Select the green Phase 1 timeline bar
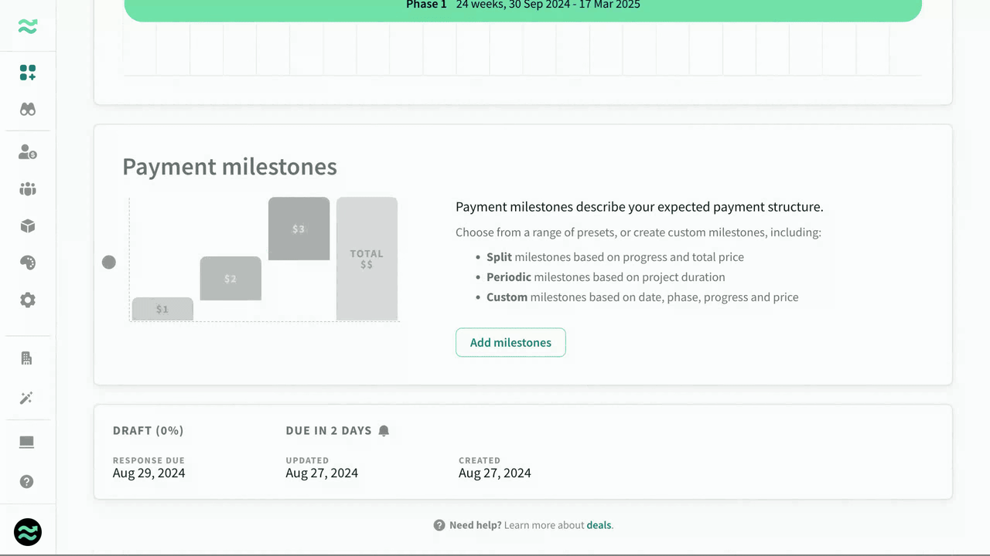 pos(523,8)
